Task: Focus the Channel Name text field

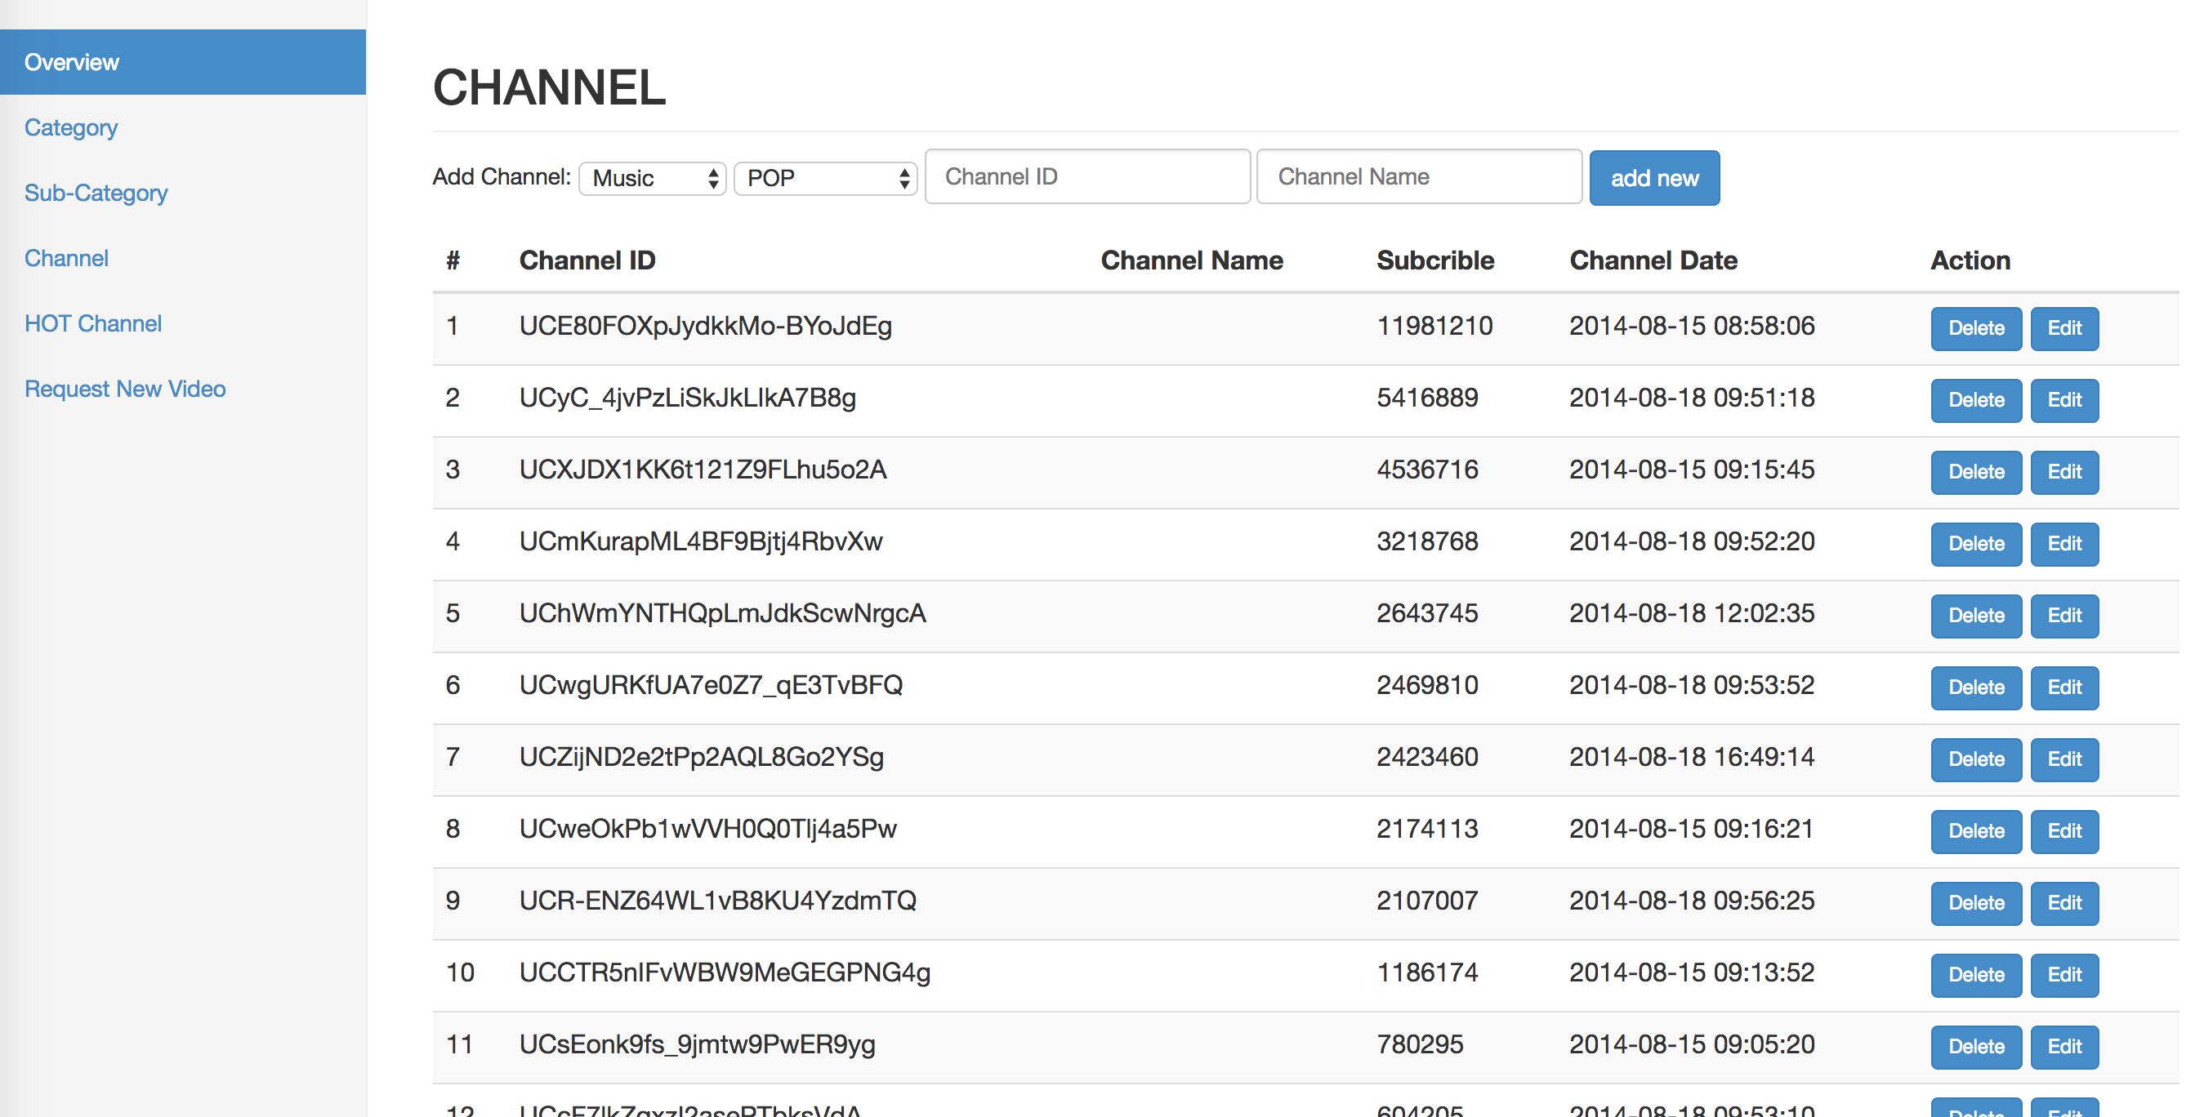Action: 1419,177
